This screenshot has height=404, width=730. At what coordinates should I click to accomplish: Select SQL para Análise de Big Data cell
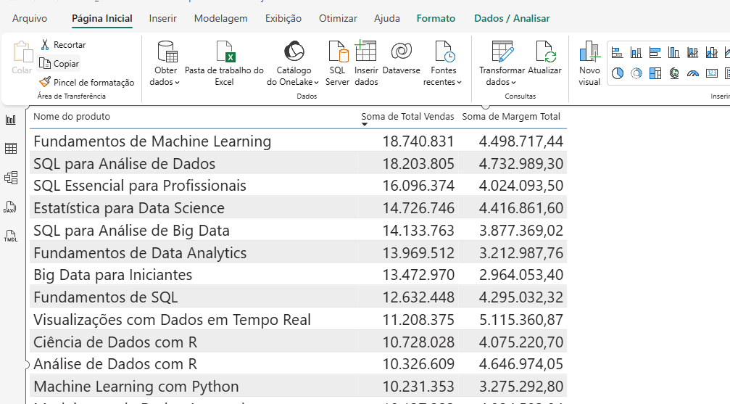pos(131,230)
